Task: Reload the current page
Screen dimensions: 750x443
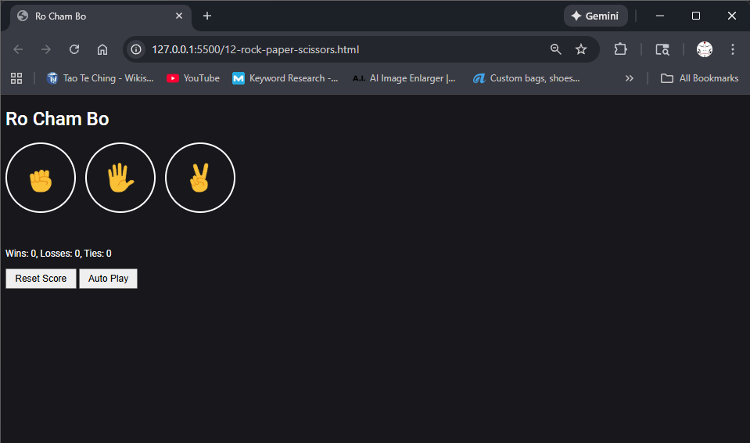Action: [74, 49]
